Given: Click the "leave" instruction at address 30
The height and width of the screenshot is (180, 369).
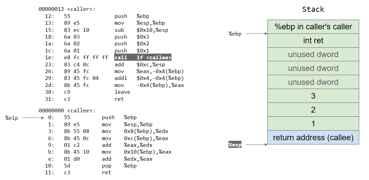Looking at the screenshot, I should point(122,92).
